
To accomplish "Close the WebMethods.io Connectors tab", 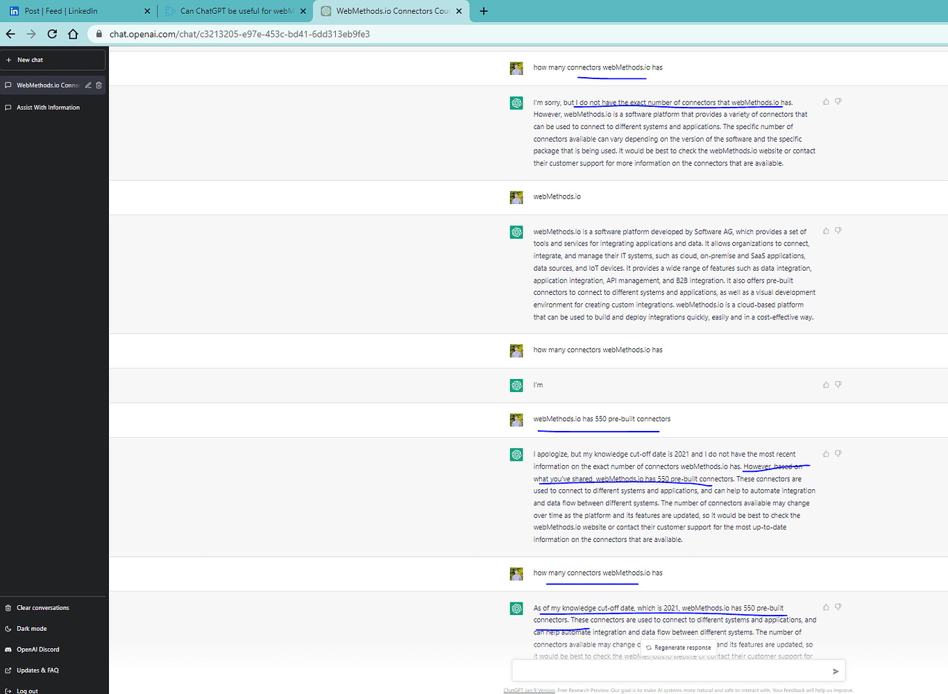I will pos(459,11).
